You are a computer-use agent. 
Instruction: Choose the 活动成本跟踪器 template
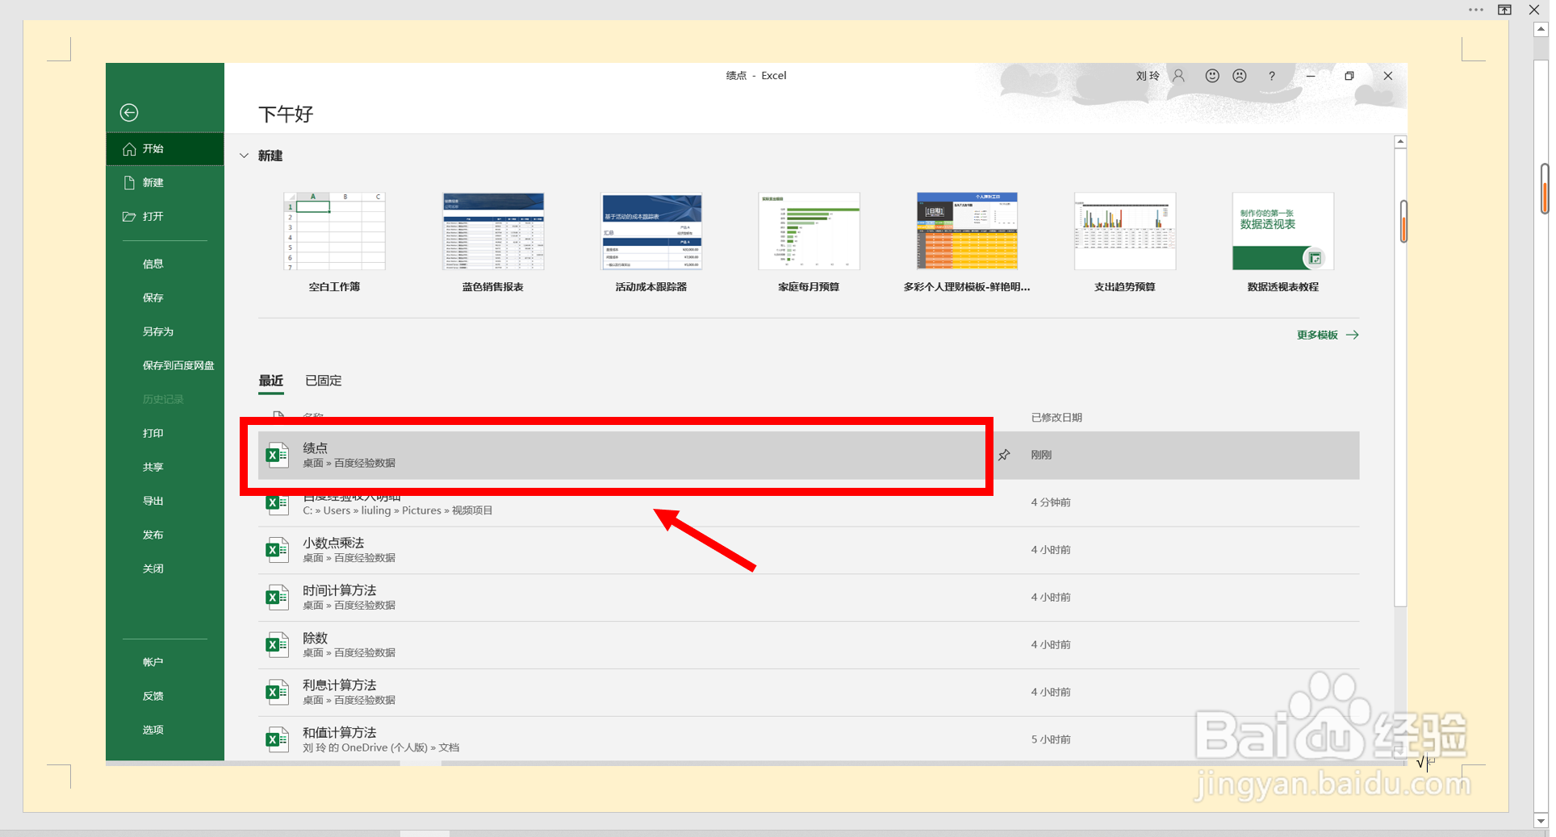click(x=651, y=242)
